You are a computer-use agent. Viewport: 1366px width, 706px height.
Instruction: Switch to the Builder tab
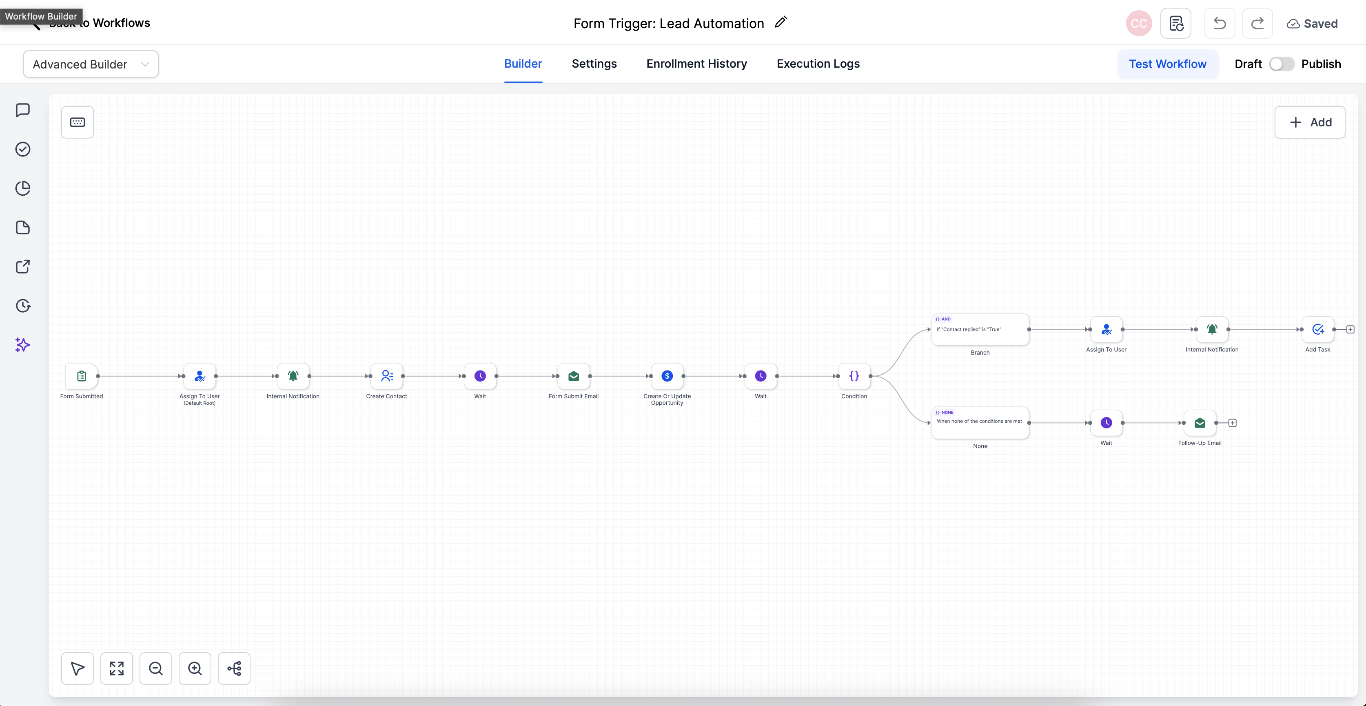click(523, 64)
